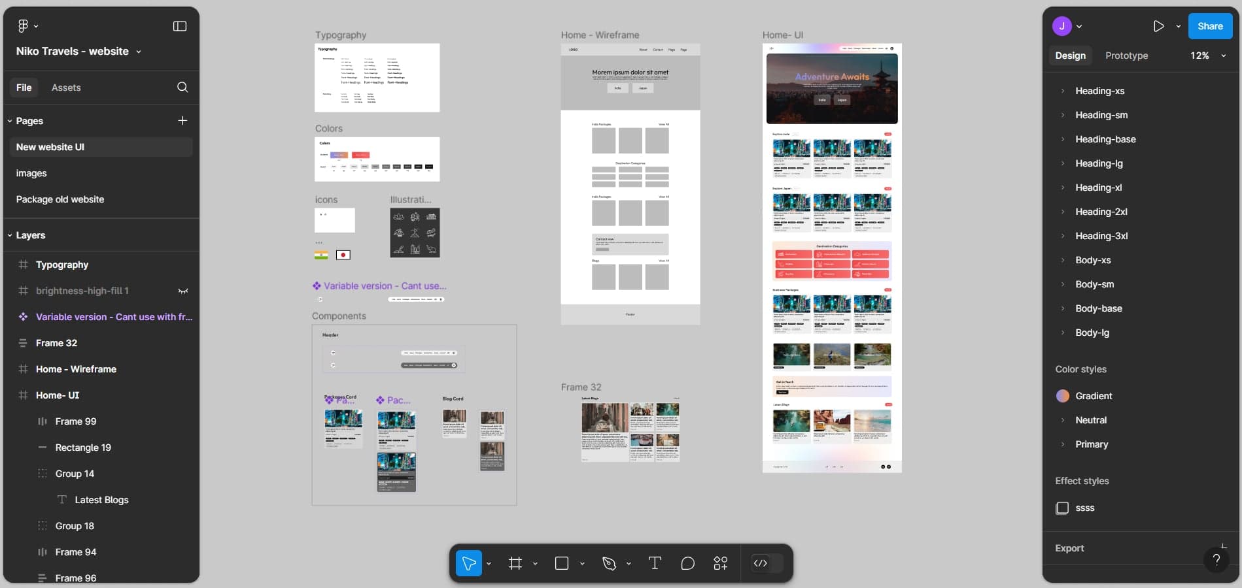Select the Gradient color style swatch
Screen dimensions: 1242x588
[x=1063, y=396]
